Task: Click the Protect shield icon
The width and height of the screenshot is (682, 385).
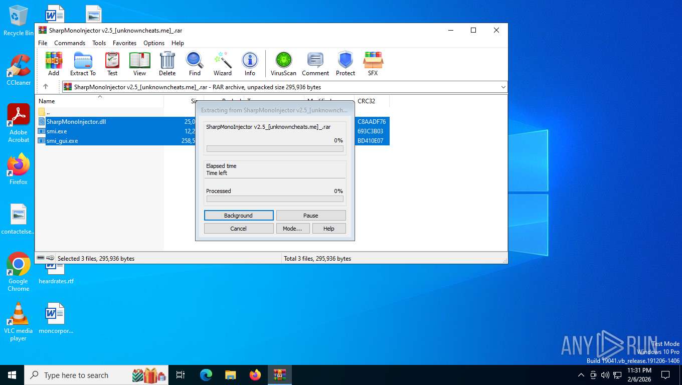Action: pyautogui.click(x=345, y=64)
